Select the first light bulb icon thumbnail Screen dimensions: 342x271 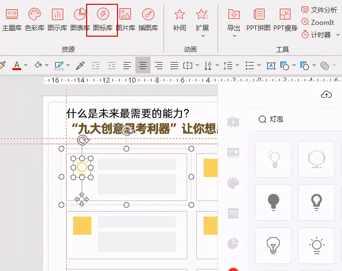273,159
